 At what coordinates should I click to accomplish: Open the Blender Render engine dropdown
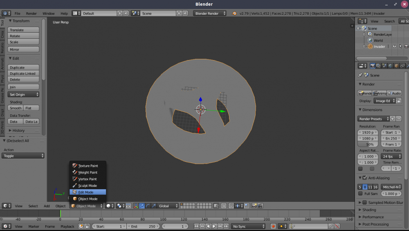(x=210, y=13)
